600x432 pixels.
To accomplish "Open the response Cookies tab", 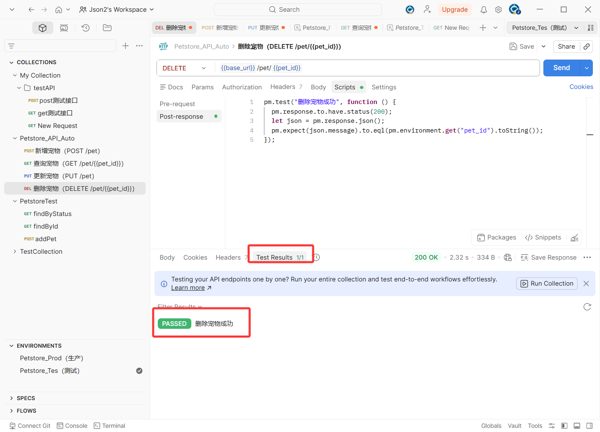I will (195, 258).
